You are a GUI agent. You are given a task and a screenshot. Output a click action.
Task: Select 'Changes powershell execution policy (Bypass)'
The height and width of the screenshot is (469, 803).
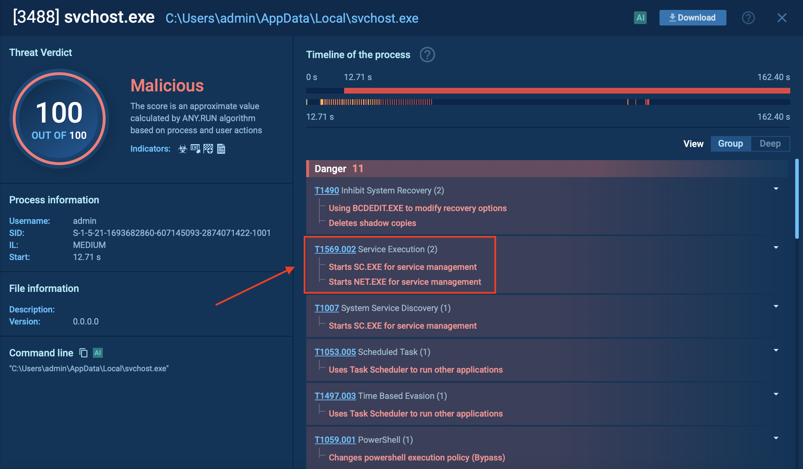point(417,457)
